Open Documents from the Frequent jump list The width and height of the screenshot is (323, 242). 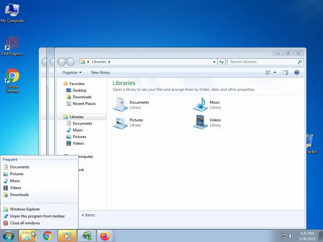pyautogui.click(x=39, y=167)
